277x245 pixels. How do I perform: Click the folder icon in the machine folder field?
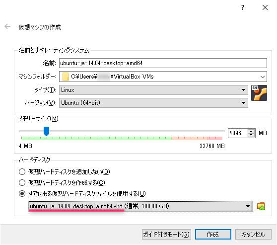[66, 77]
